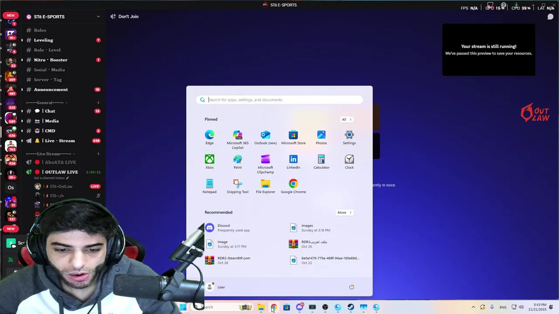
Task: Open the Live · Stream channel
Action: 63,141
